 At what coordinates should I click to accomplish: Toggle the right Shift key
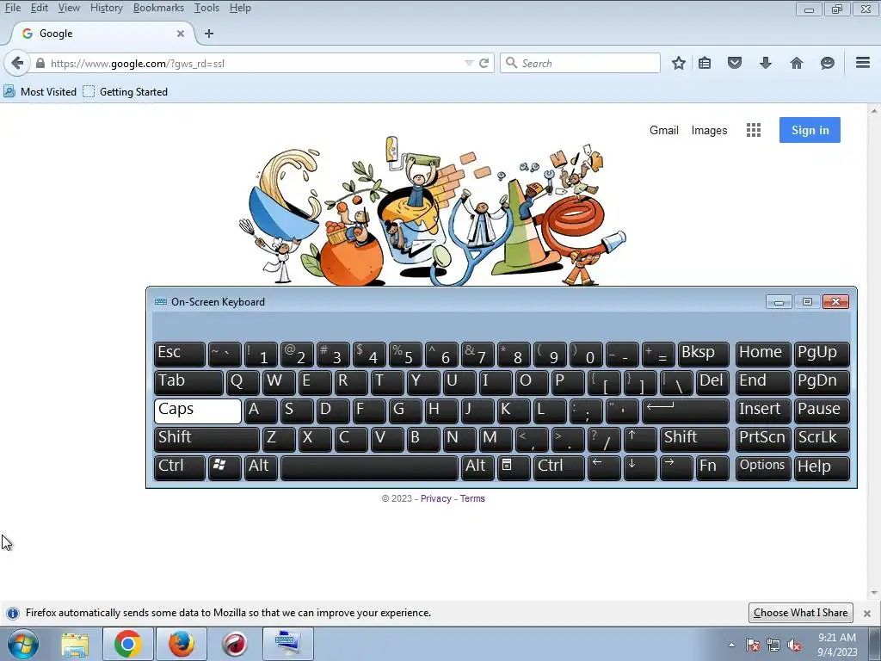pyautogui.click(x=694, y=440)
